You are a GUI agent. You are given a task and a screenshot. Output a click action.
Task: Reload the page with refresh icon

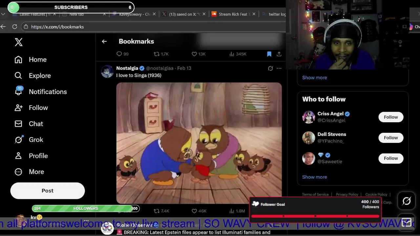coord(14,27)
